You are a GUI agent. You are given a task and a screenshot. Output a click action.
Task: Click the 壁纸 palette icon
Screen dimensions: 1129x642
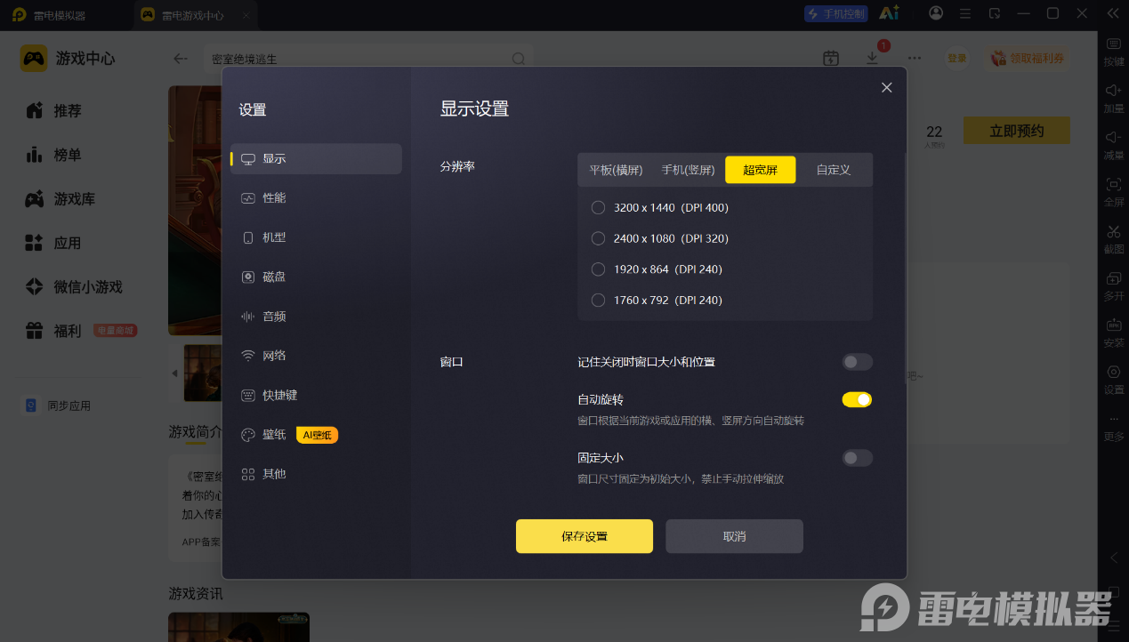coord(248,435)
